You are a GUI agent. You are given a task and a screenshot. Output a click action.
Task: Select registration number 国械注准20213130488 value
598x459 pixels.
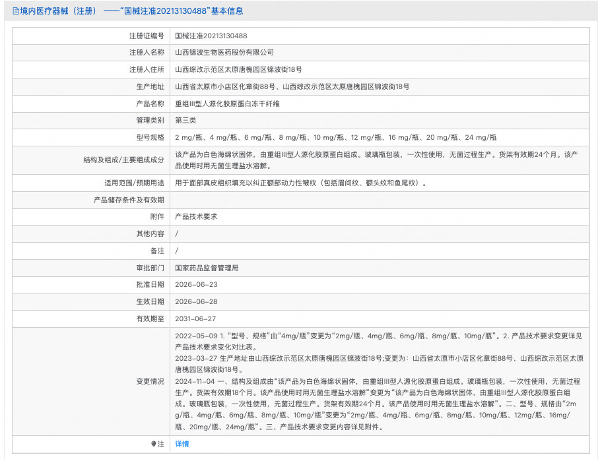click(x=211, y=36)
